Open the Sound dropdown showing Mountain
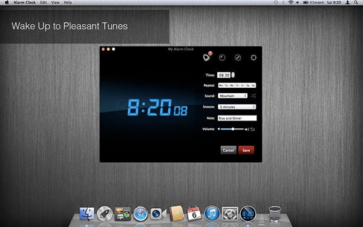 coord(233,96)
